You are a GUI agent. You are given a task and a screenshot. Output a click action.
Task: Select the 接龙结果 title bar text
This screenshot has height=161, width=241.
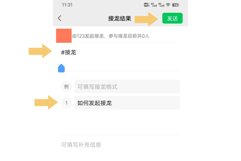[x=119, y=18]
